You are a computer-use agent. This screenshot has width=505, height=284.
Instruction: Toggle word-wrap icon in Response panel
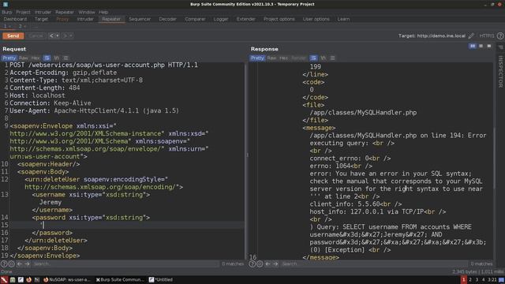(313, 58)
